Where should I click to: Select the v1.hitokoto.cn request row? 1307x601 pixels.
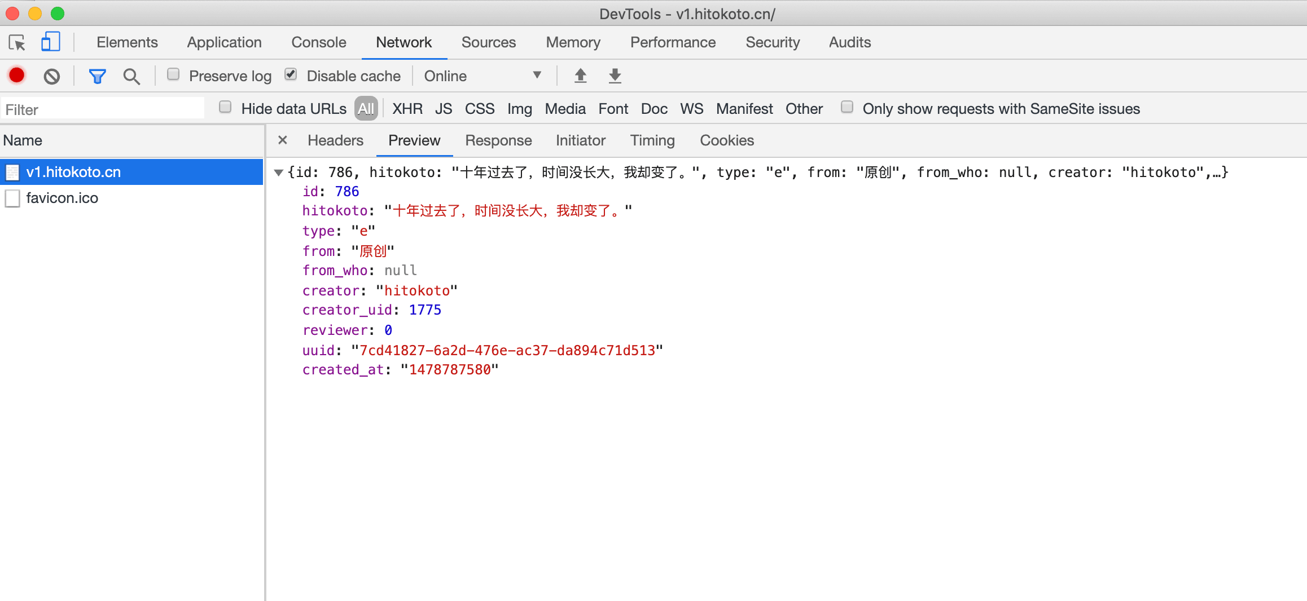(x=131, y=172)
